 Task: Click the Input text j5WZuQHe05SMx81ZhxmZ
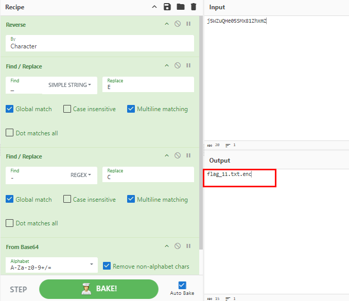[x=237, y=21]
